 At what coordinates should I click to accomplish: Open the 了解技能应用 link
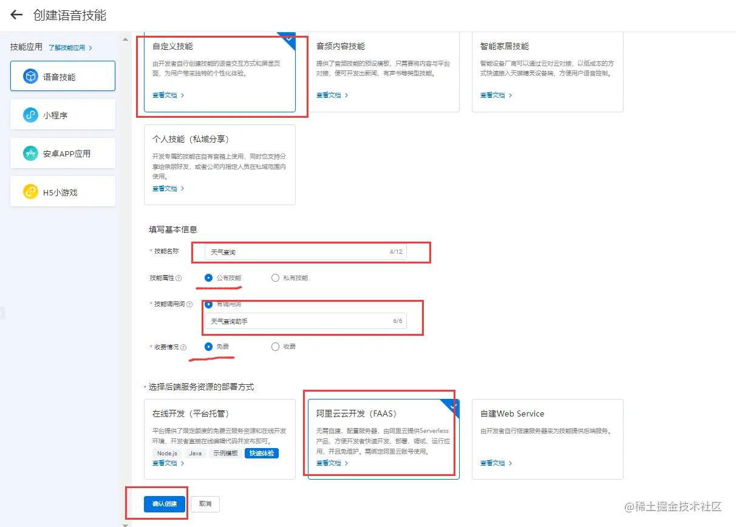coord(70,47)
